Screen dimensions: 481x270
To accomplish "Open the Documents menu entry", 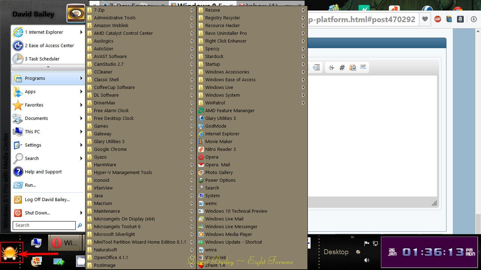I will (47, 118).
